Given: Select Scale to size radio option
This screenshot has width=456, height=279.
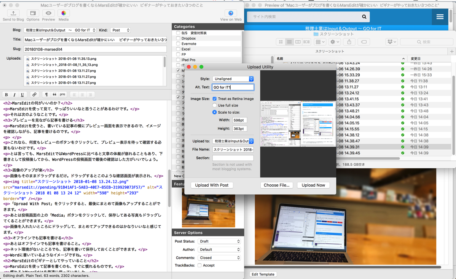Looking at the screenshot, I should [215, 113].
